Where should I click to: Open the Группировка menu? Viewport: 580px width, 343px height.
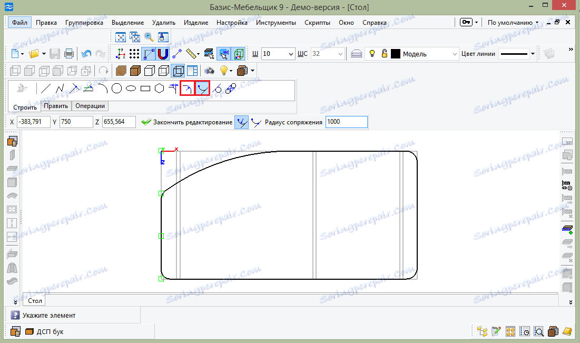(84, 23)
